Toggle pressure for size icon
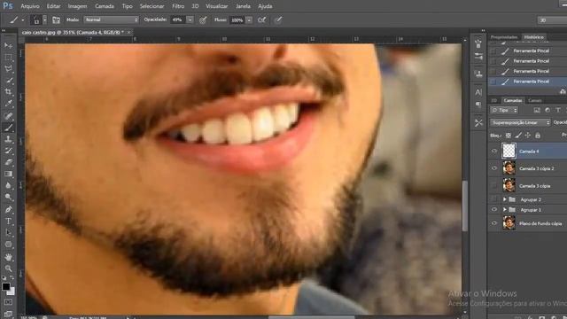This screenshot has width=567, height=319. (x=278, y=19)
